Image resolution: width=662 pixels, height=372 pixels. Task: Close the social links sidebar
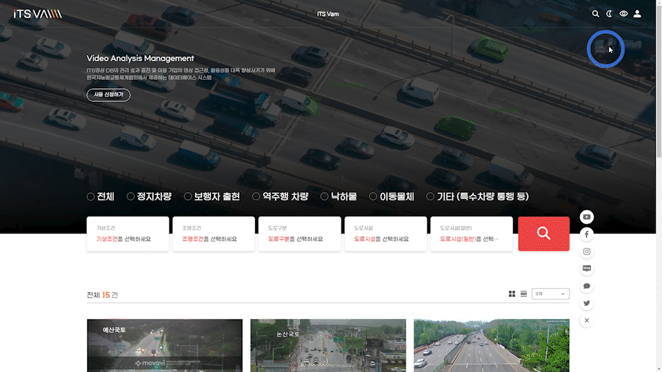[x=586, y=320]
